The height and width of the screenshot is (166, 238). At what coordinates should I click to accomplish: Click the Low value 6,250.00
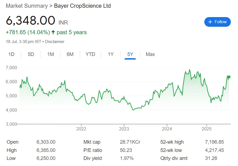point(46,158)
